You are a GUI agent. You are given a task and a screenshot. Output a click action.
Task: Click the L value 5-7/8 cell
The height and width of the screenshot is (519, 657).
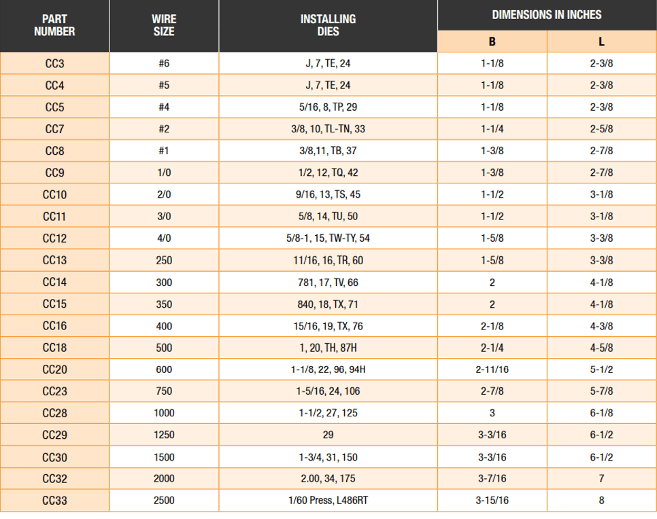pyautogui.click(x=601, y=391)
